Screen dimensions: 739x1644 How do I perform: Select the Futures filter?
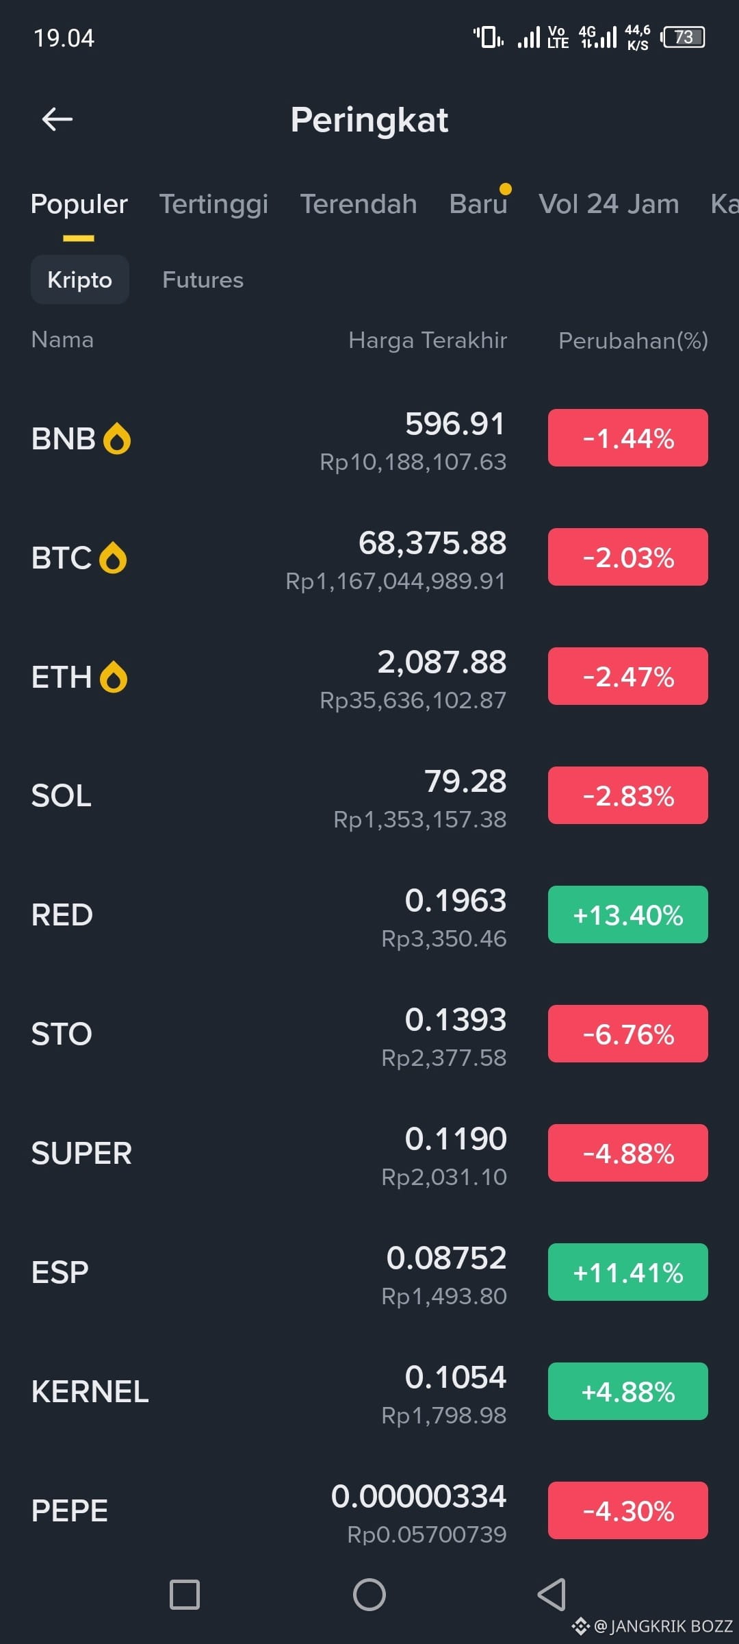click(x=203, y=279)
